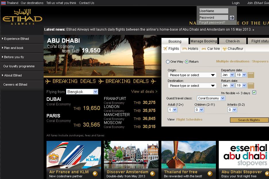Open Our loyalty programme
The width and height of the screenshot is (269, 179).
coord(22,66)
